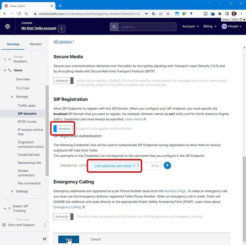Screen dimensions: 246x245
Task: Open Try it out in the sidebar
Action: [x=22, y=88]
